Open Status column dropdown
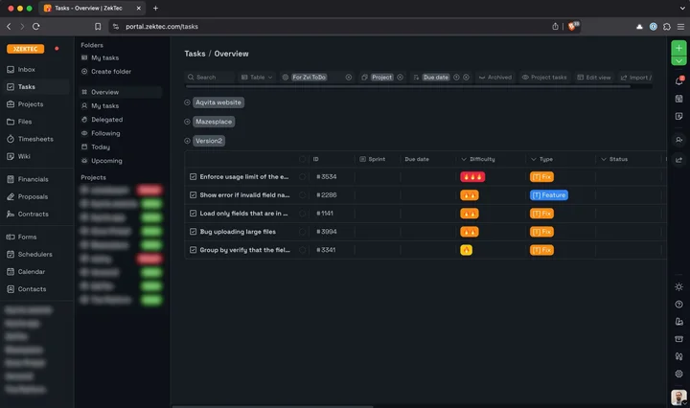This screenshot has width=690, height=408. pos(604,159)
